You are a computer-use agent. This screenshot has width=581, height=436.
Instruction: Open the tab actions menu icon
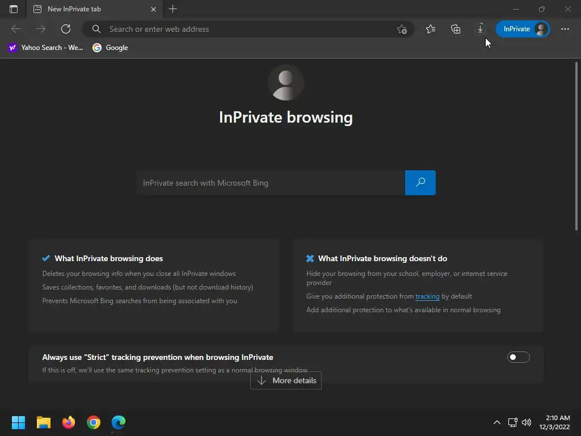pos(14,9)
